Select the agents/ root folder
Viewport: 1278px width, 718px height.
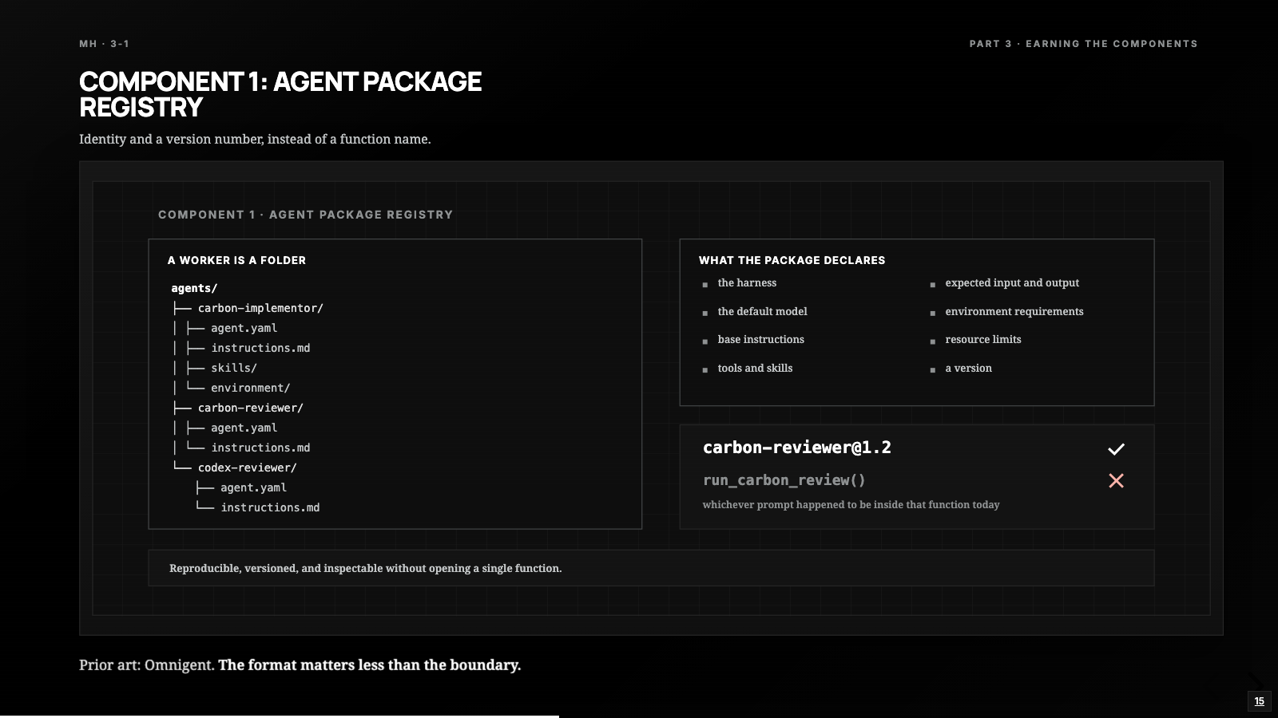coord(194,288)
